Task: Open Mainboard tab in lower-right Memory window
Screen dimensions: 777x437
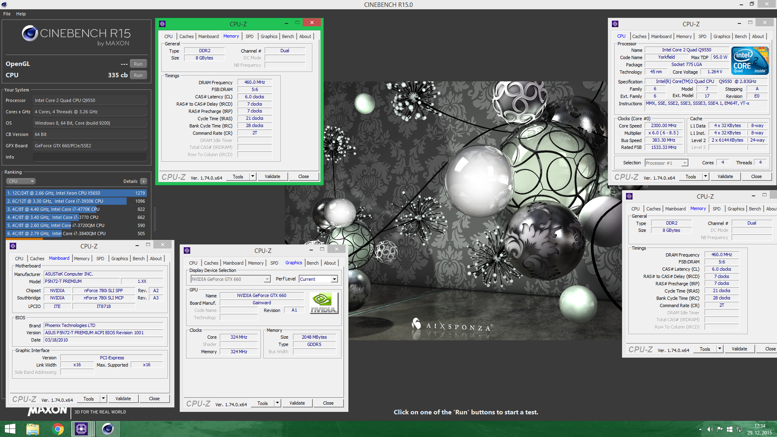Action: coord(675,209)
